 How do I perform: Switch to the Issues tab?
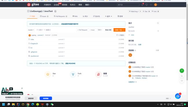[44, 16]
